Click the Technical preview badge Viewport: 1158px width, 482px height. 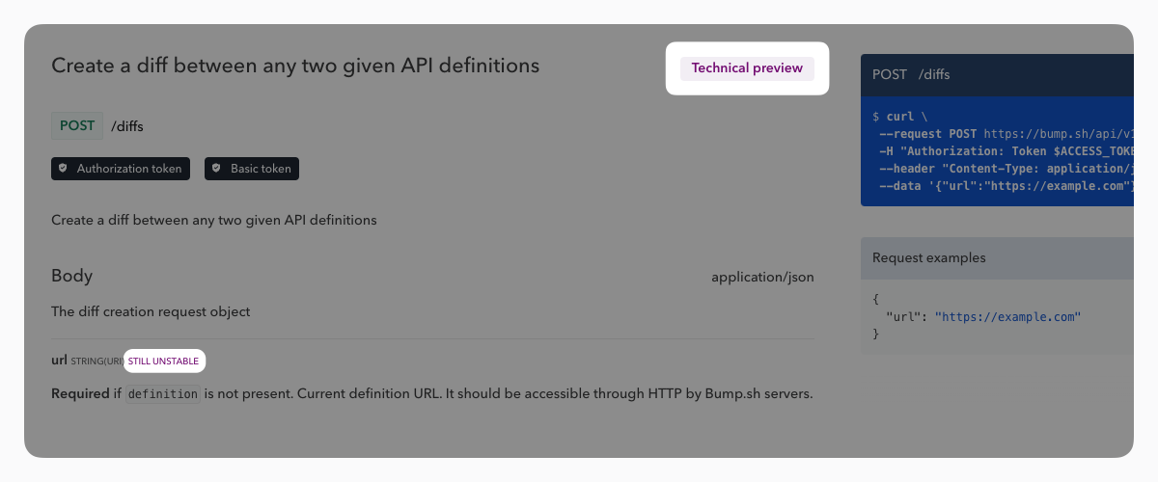click(x=747, y=68)
